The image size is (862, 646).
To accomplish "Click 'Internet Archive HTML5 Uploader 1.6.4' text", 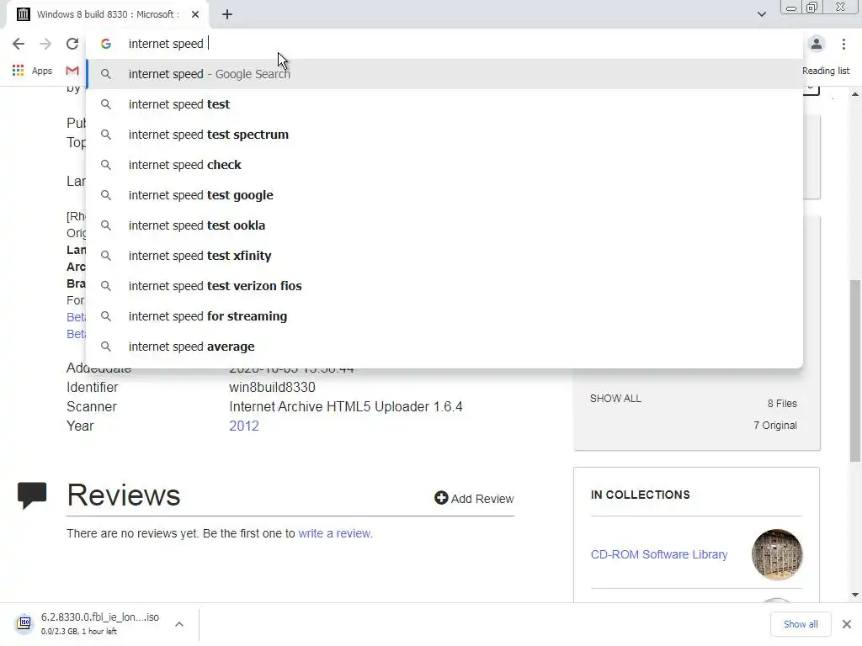I will click(346, 406).
